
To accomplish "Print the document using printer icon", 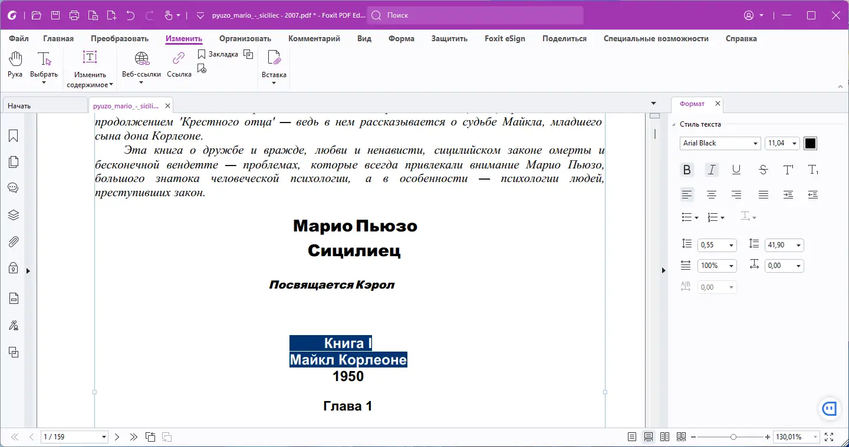I will click(74, 15).
